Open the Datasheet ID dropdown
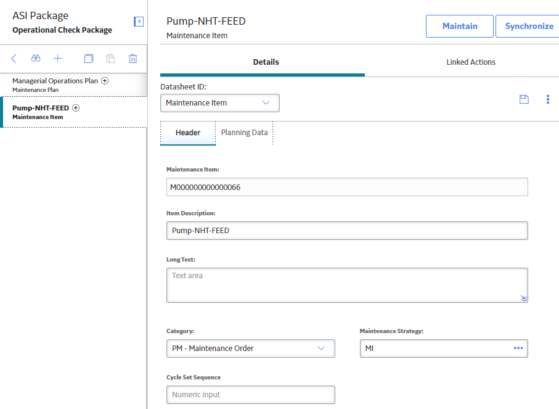Image resolution: width=559 pixels, height=409 pixels. 220,103
